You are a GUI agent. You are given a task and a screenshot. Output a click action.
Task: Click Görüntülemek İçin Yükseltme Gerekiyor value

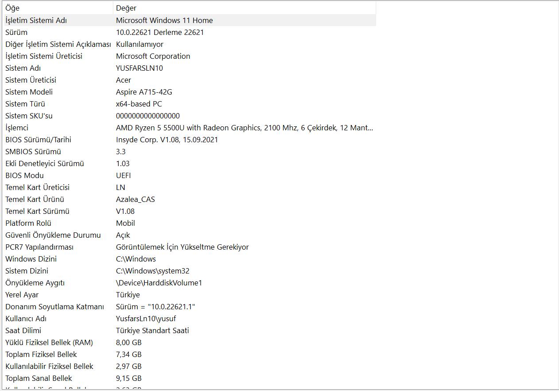182,247
